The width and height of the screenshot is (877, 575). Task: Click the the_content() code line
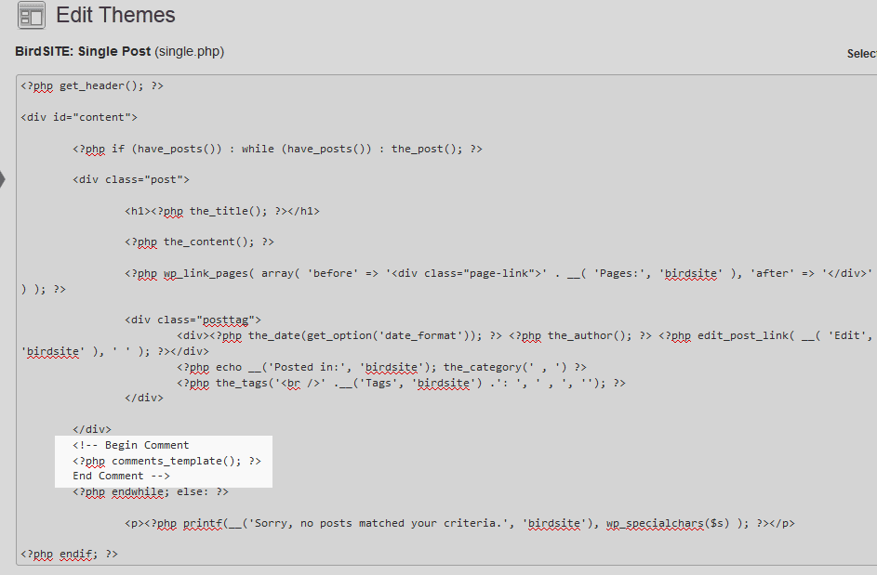pyautogui.click(x=200, y=242)
